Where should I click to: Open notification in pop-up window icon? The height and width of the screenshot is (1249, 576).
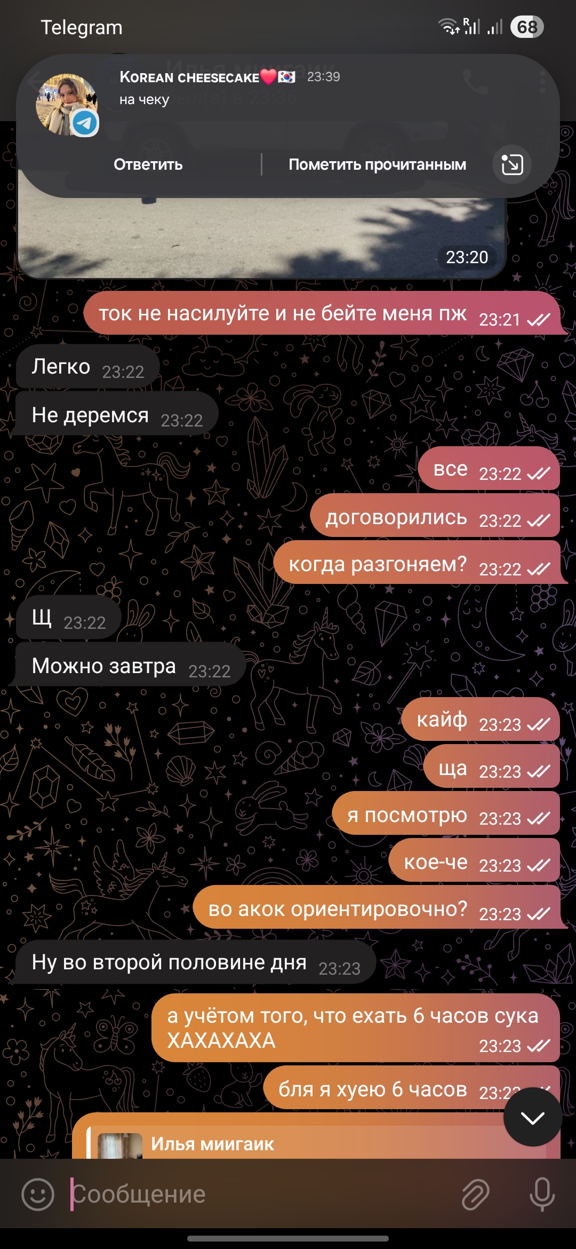[512, 164]
